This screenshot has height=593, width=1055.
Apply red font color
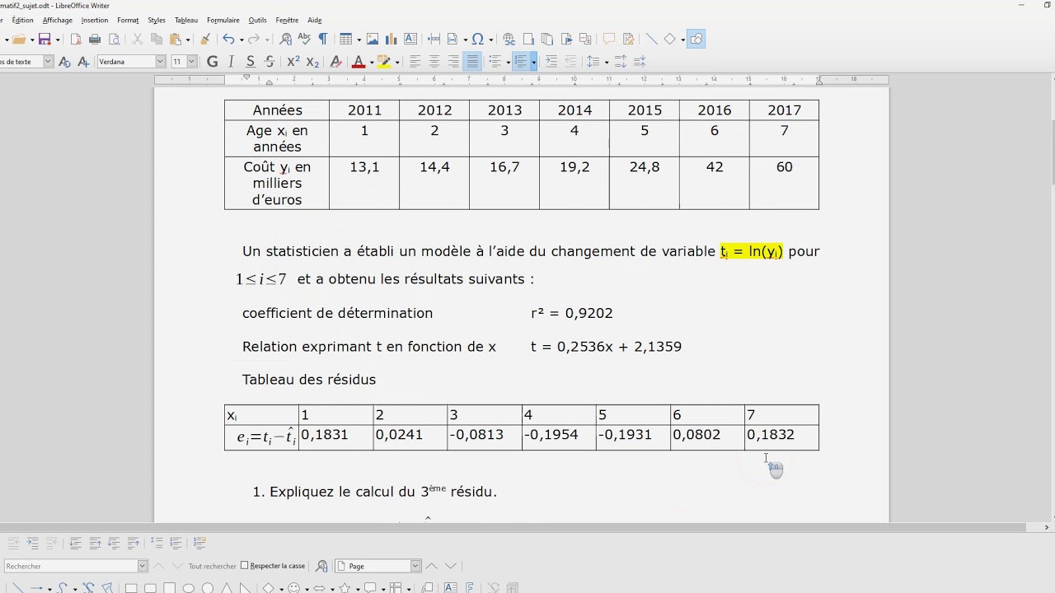pyautogui.click(x=358, y=61)
